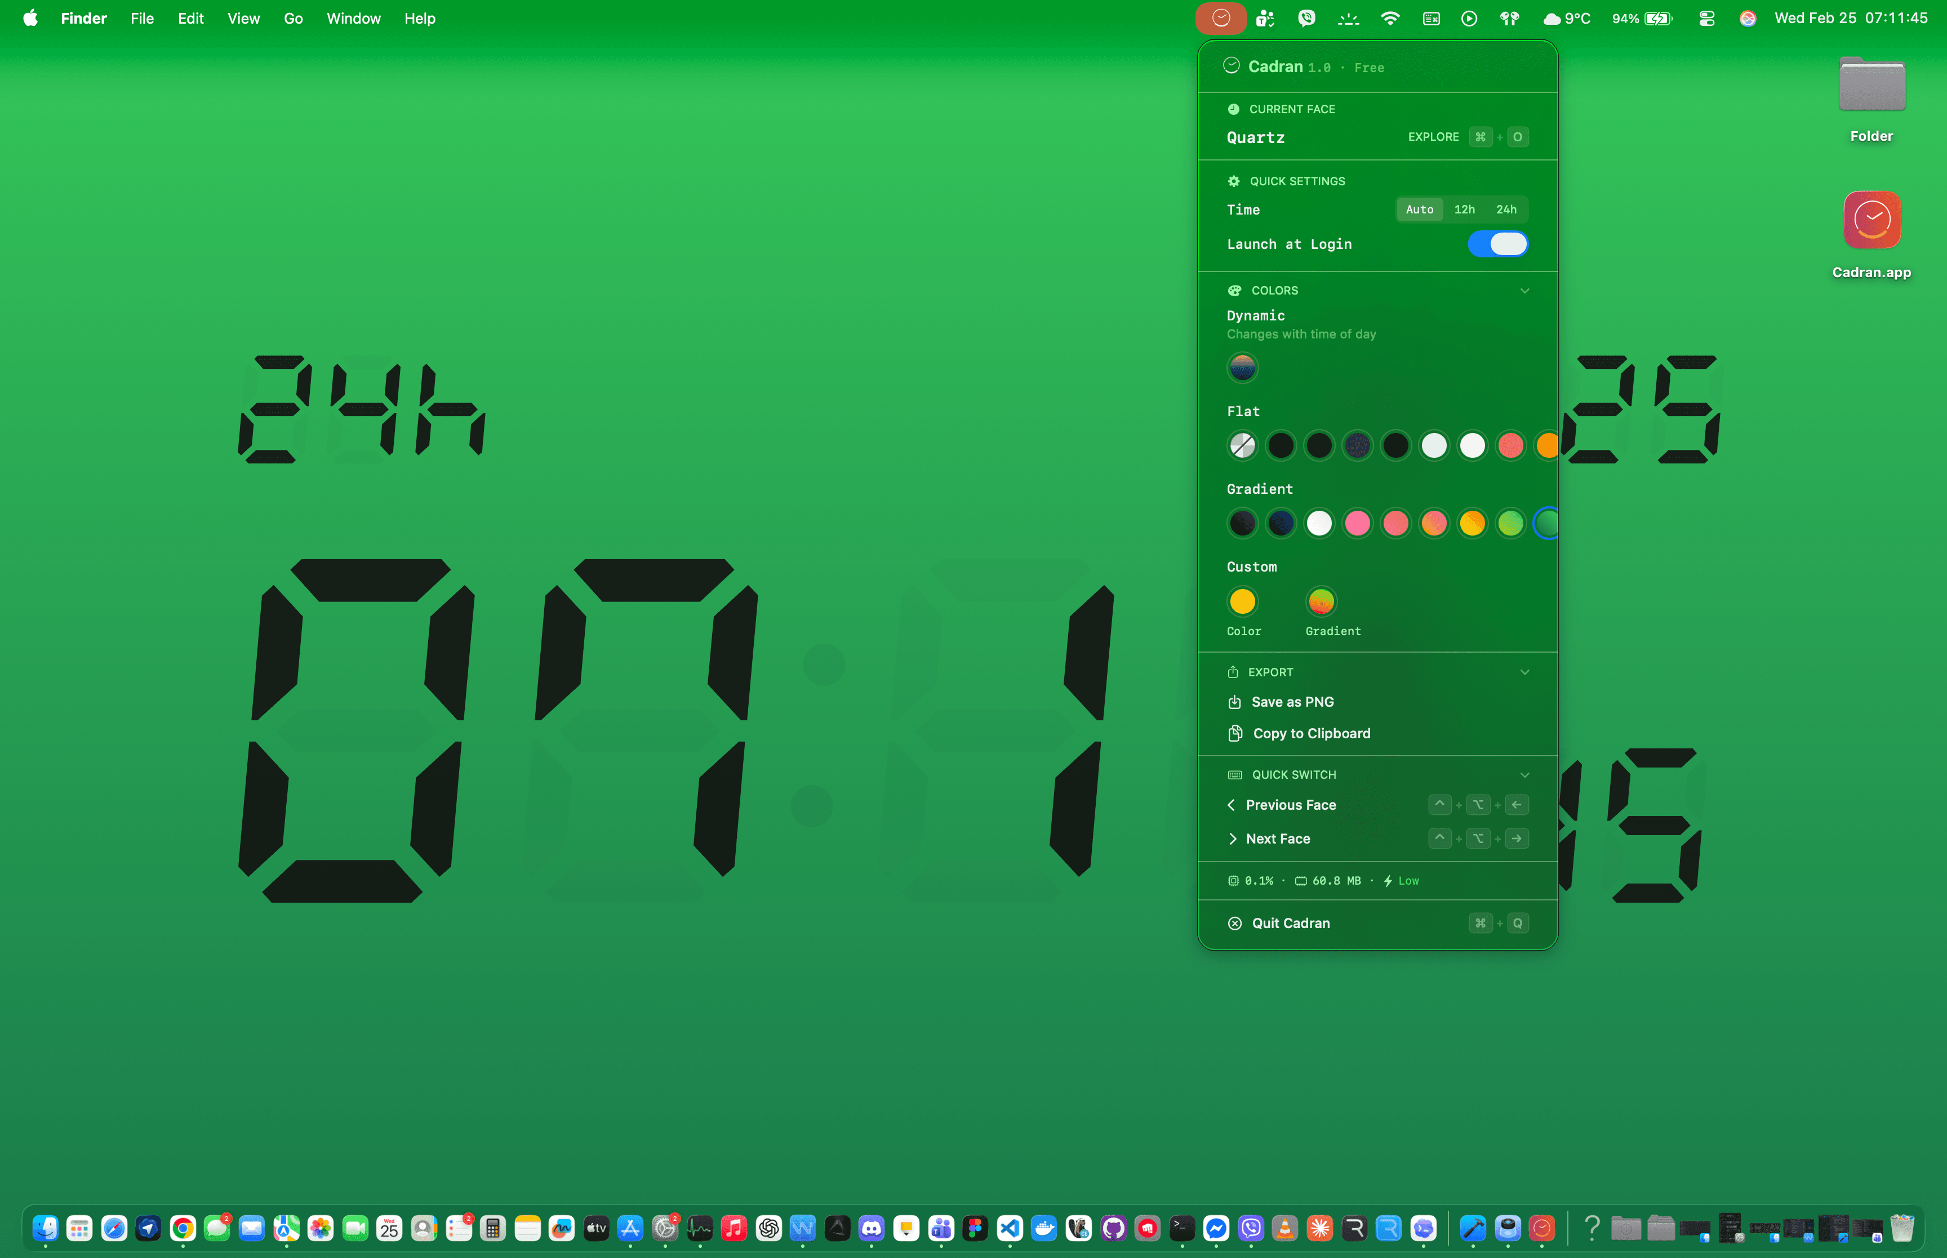Click the Cadran icon in the menu bar
Image resolution: width=1947 pixels, height=1258 pixels.
point(1221,18)
